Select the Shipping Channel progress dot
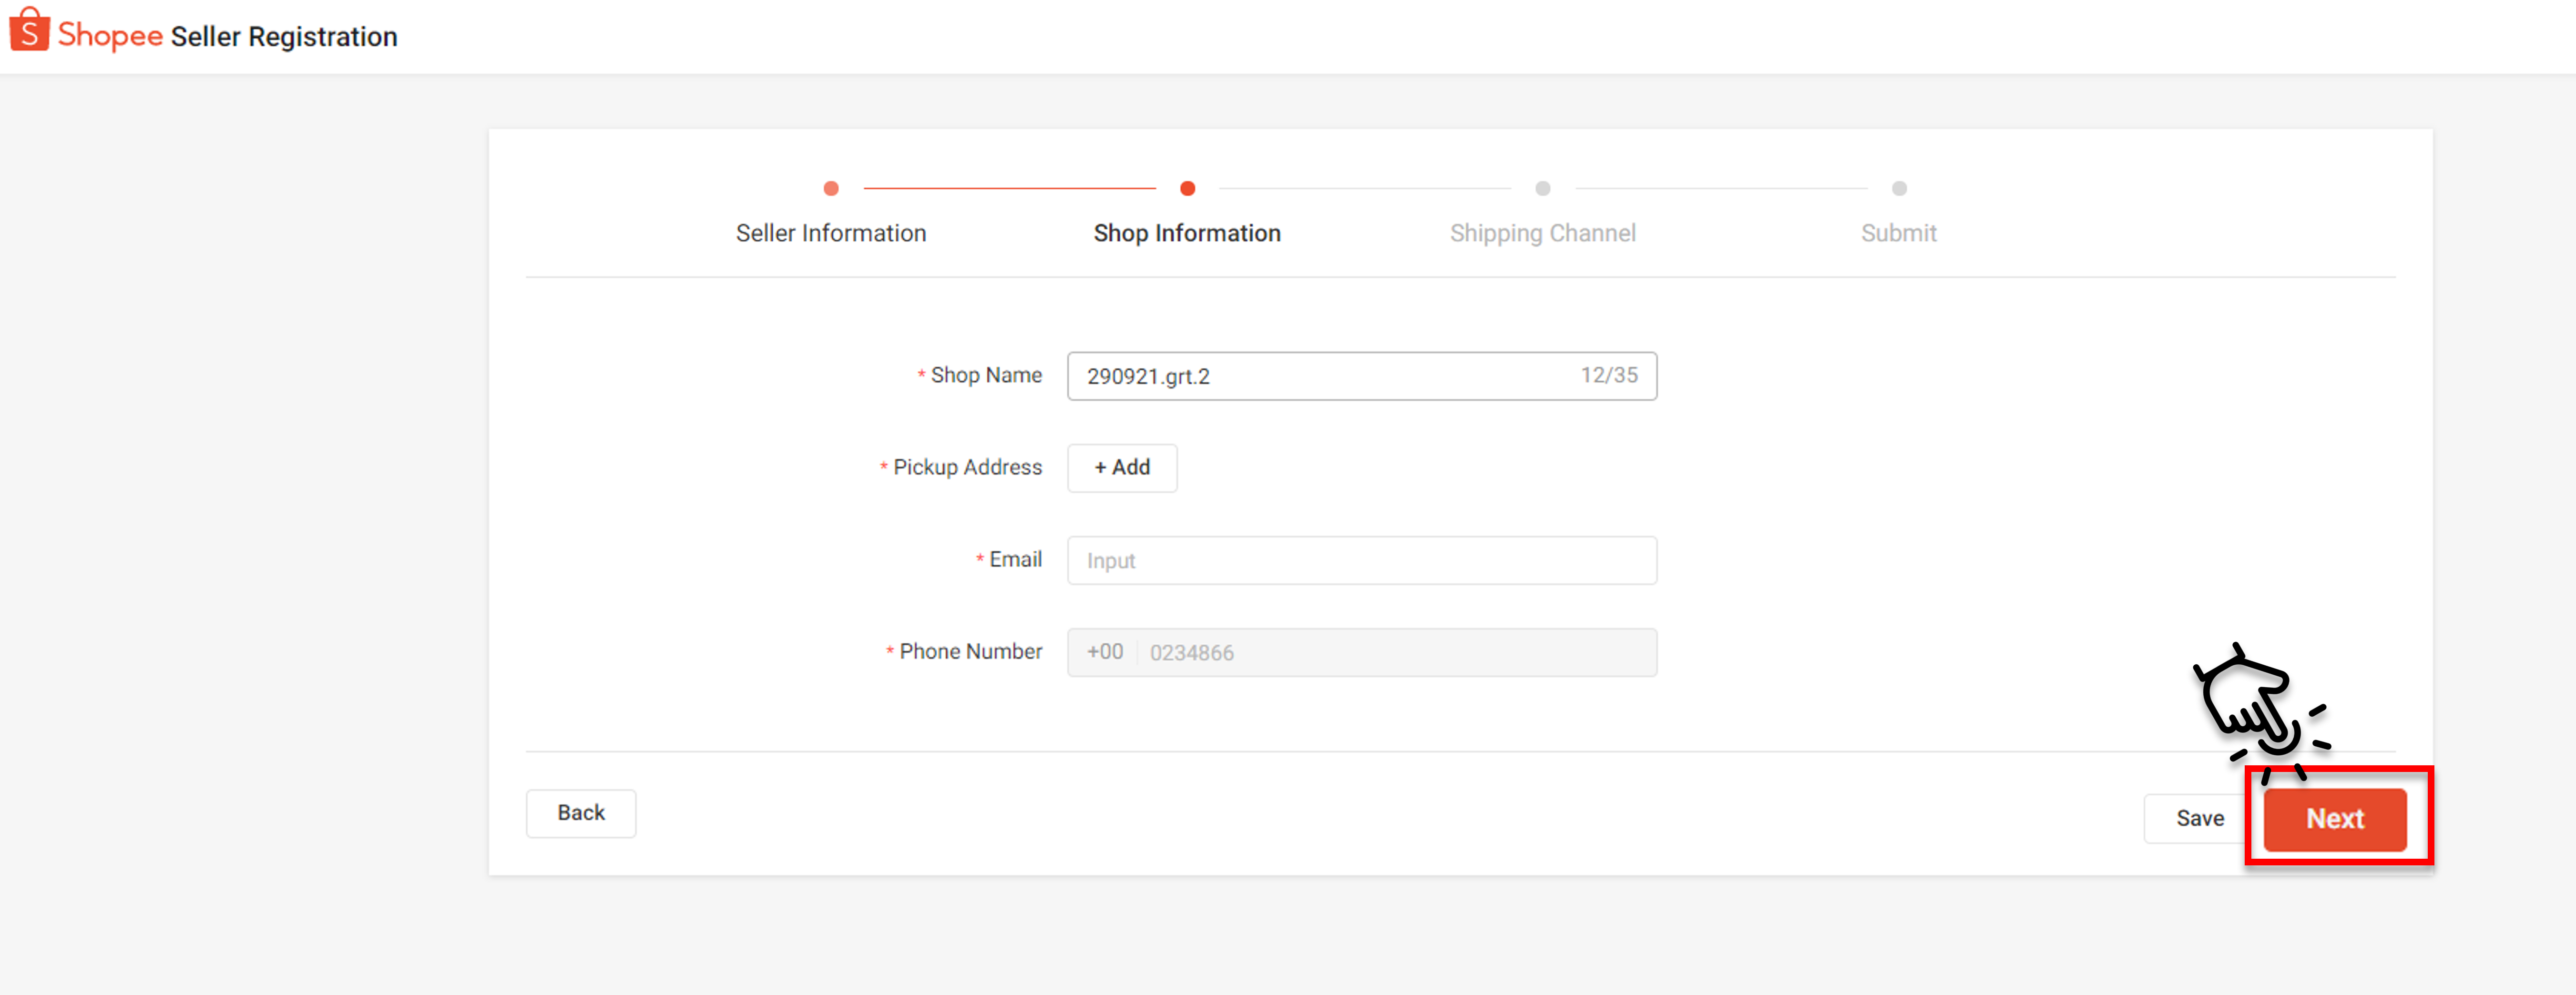2576x995 pixels. coord(1542,188)
